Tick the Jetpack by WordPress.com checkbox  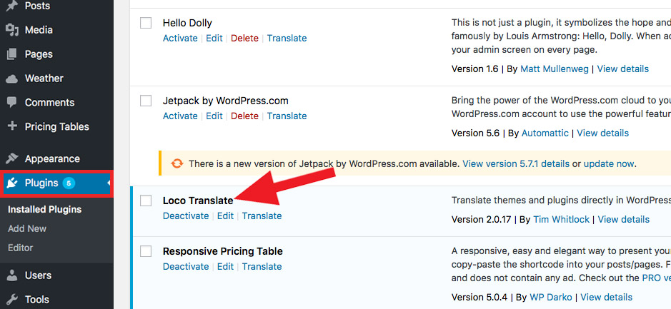[146, 101]
